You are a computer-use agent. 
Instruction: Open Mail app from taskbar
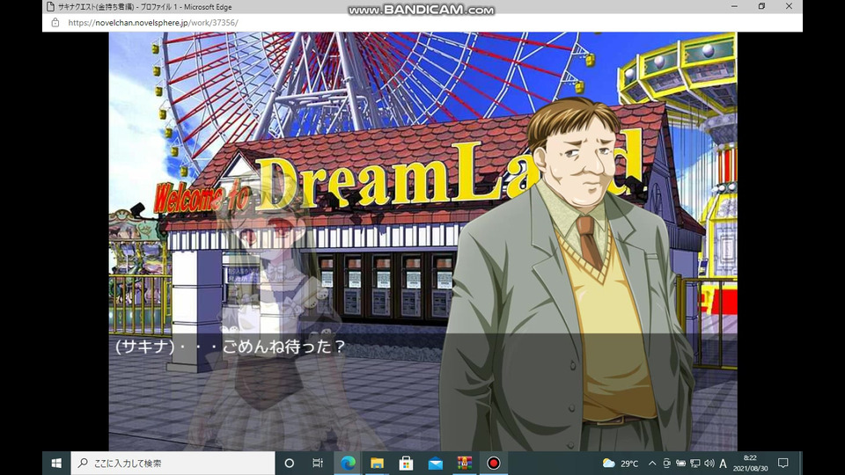click(x=435, y=464)
